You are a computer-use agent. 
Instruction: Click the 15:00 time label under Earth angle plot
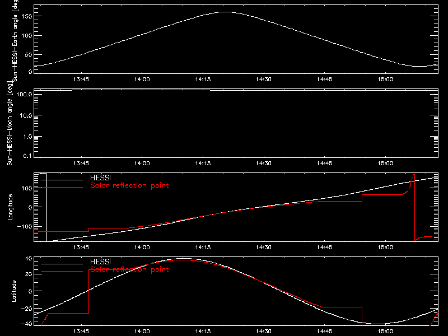tap(385, 80)
